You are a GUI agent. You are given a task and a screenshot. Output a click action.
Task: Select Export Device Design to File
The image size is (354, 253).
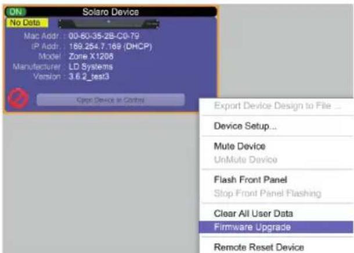point(276,106)
